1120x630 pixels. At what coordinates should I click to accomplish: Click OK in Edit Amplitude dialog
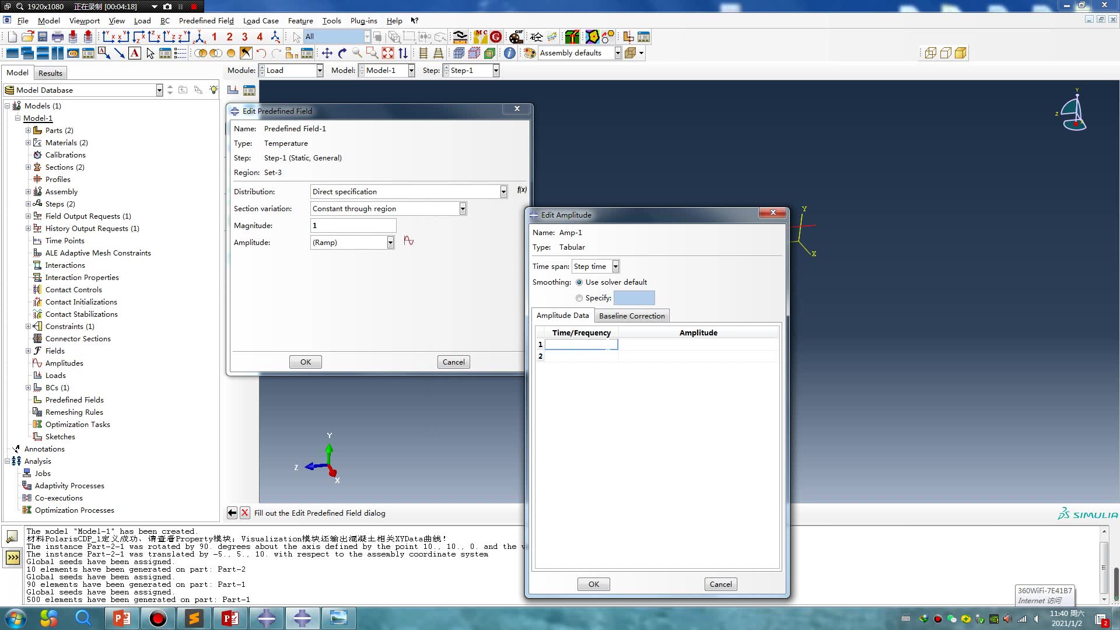(593, 584)
